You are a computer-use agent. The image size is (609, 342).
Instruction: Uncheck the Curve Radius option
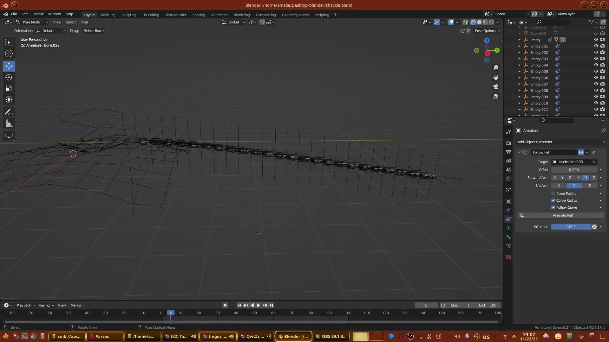point(553,200)
